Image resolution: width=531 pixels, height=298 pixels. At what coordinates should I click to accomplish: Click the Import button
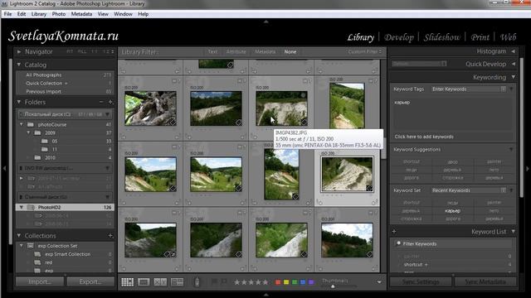click(40, 281)
